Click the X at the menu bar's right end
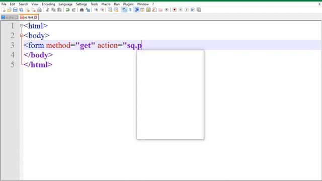 pyautogui.click(x=319, y=4)
